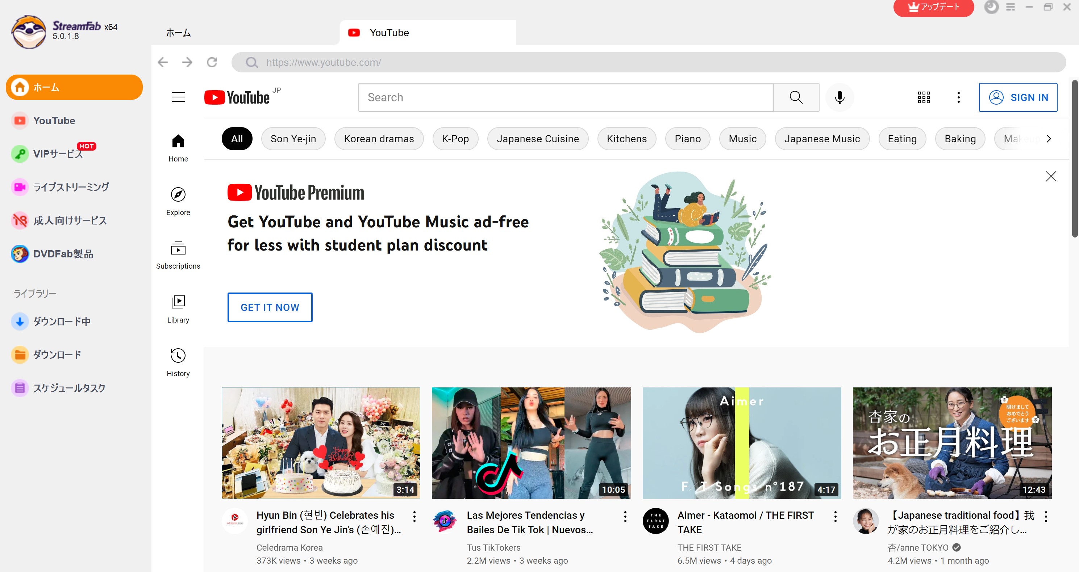The image size is (1079, 572).
Task: Select the Kitchens filter chip
Action: [x=626, y=139]
